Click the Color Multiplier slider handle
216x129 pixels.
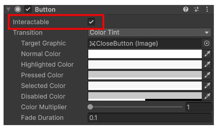(90, 107)
